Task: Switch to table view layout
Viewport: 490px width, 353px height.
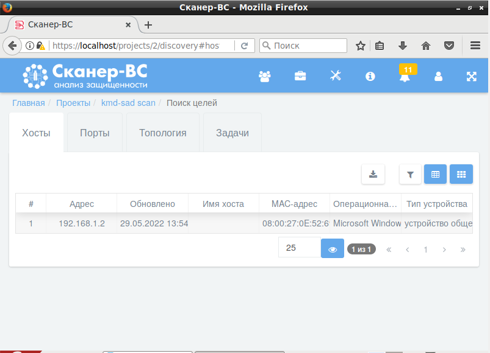Action: tap(435, 174)
